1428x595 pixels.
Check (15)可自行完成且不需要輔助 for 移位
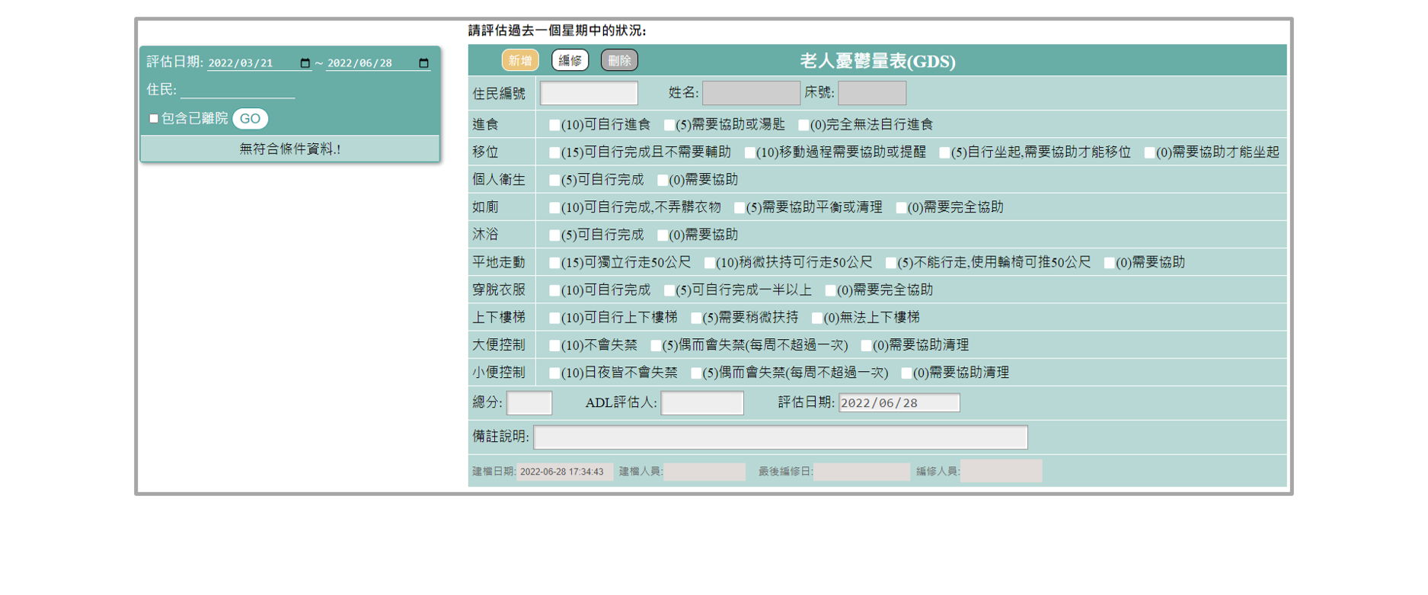[554, 152]
